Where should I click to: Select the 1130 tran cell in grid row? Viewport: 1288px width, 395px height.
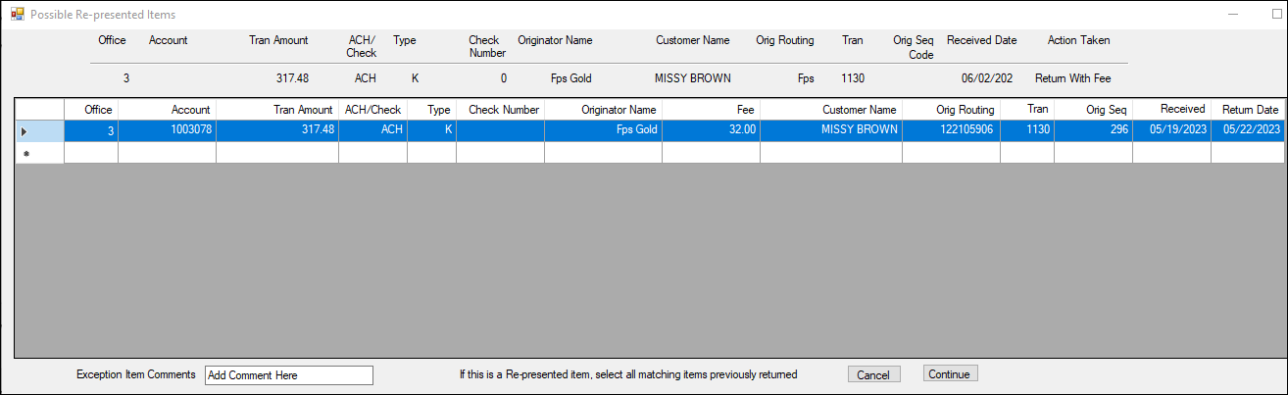[1027, 130]
